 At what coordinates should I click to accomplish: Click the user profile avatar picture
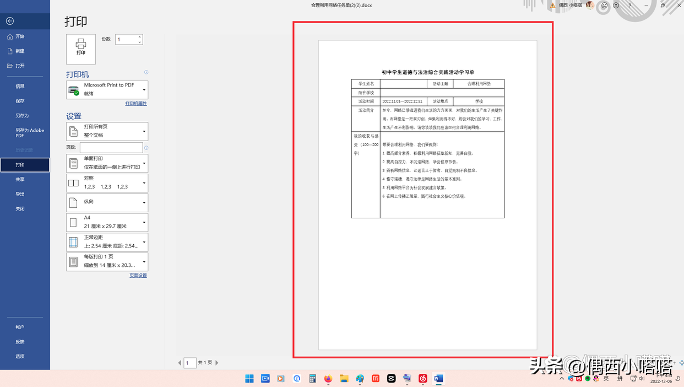pos(590,5)
